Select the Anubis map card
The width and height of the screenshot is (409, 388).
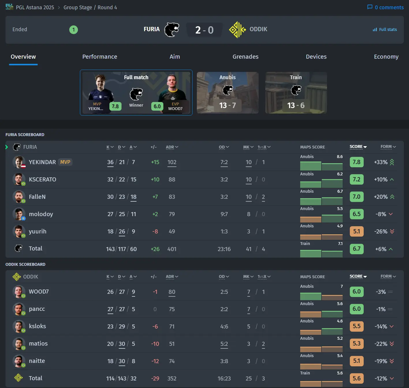pyautogui.click(x=228, y=93)
